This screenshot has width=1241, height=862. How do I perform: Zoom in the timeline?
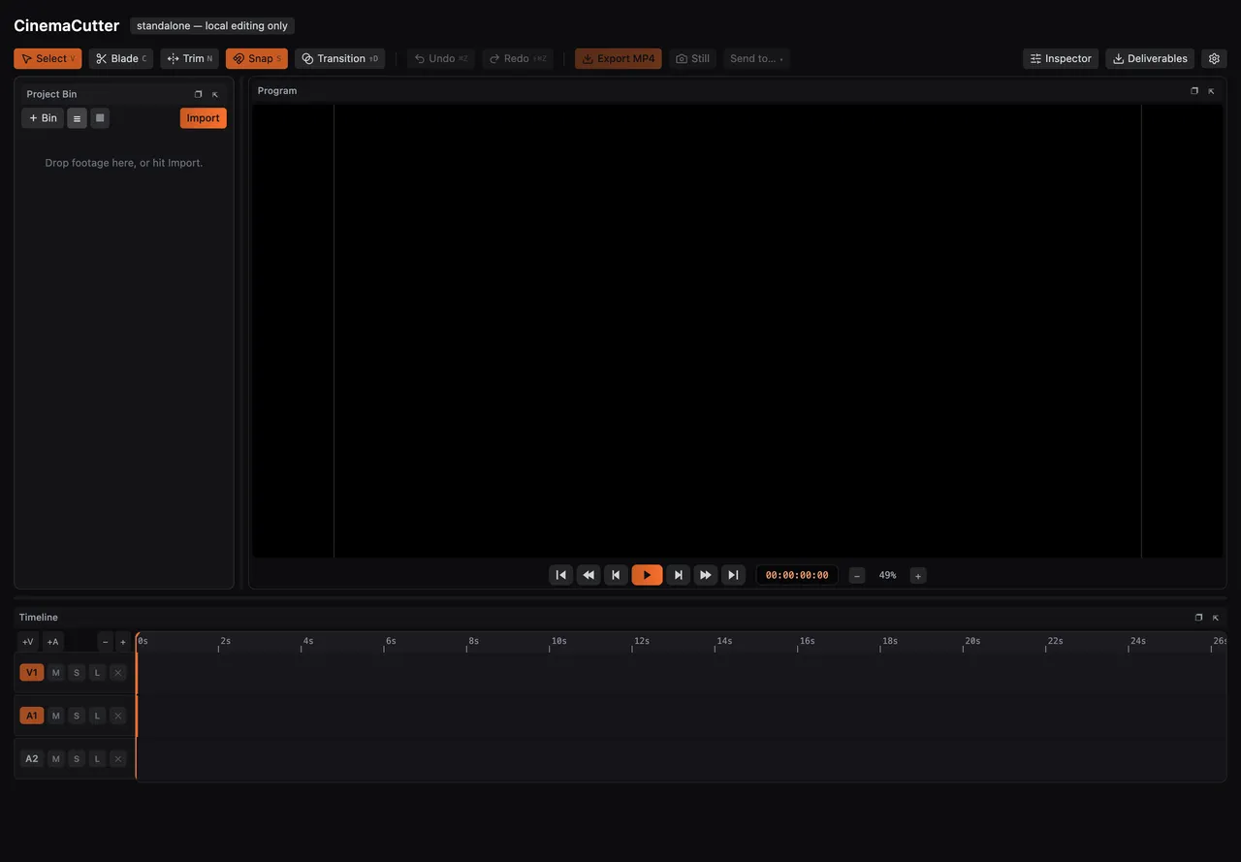tap(123, 642)
